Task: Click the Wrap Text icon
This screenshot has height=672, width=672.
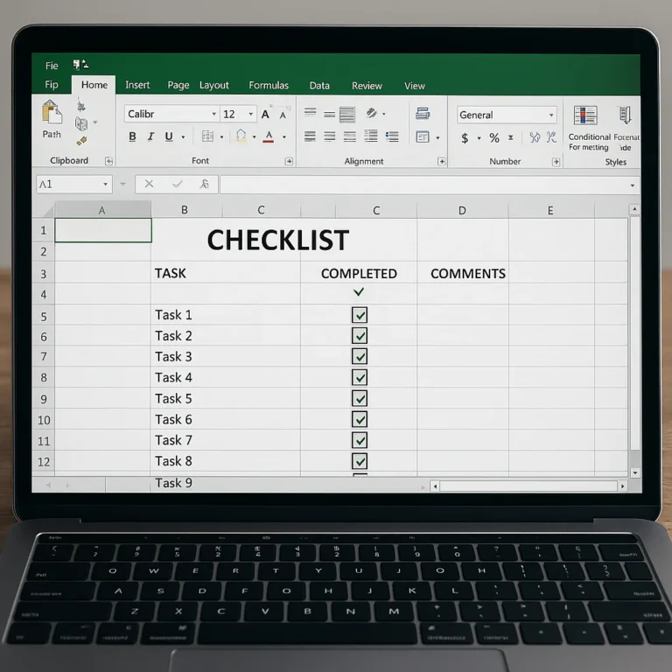Action: point(423,114)
